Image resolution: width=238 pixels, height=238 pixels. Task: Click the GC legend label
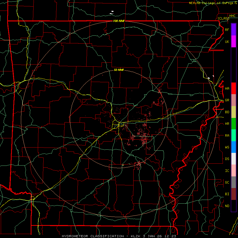[x=227, y=182]
